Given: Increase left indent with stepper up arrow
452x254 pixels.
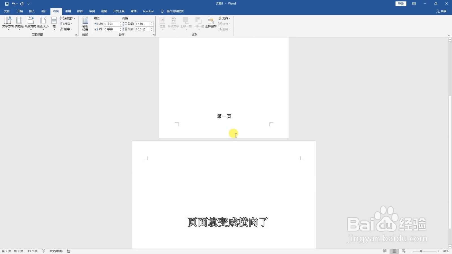Looking at the screenshot, I should click(120, 23).
